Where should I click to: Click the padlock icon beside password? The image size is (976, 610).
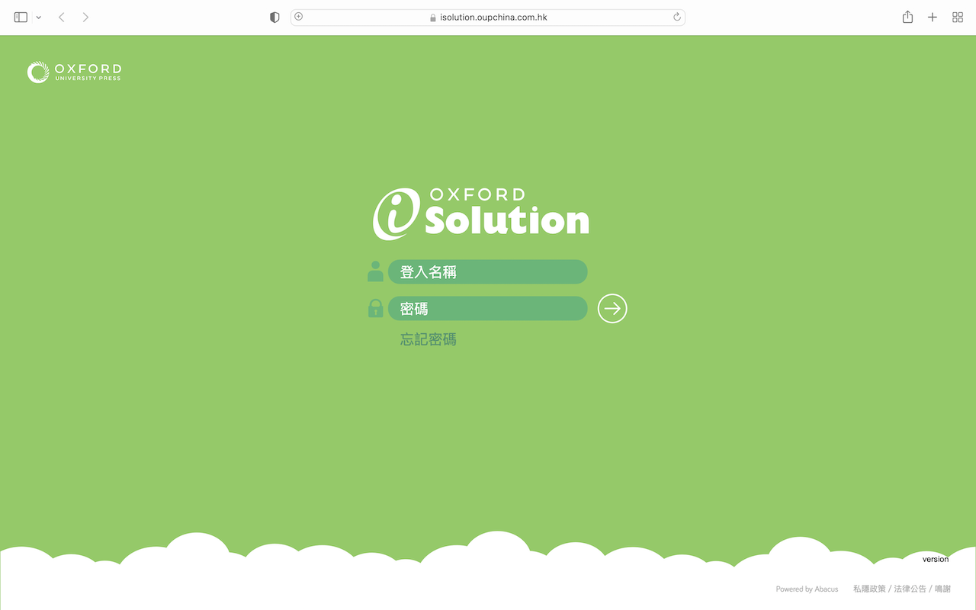375,308
